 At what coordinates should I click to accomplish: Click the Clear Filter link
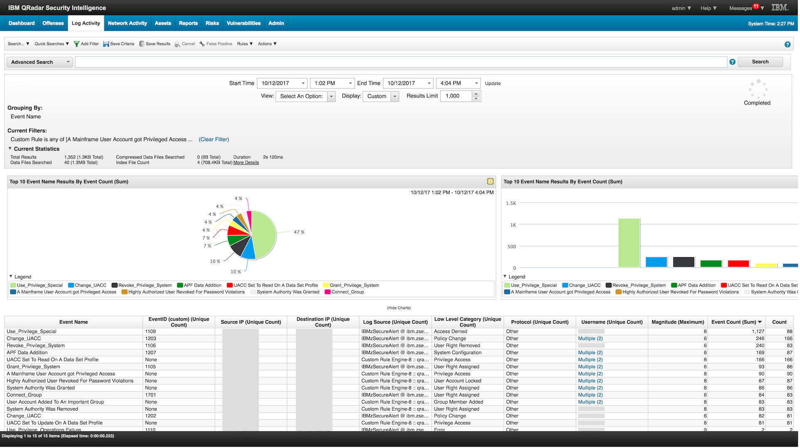click(x=214, y=139)
